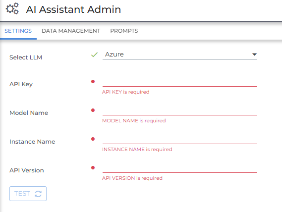Focus the API Key input field
Image resolution: width=282 pixels, height=212 pixels.
coord(180,82)
